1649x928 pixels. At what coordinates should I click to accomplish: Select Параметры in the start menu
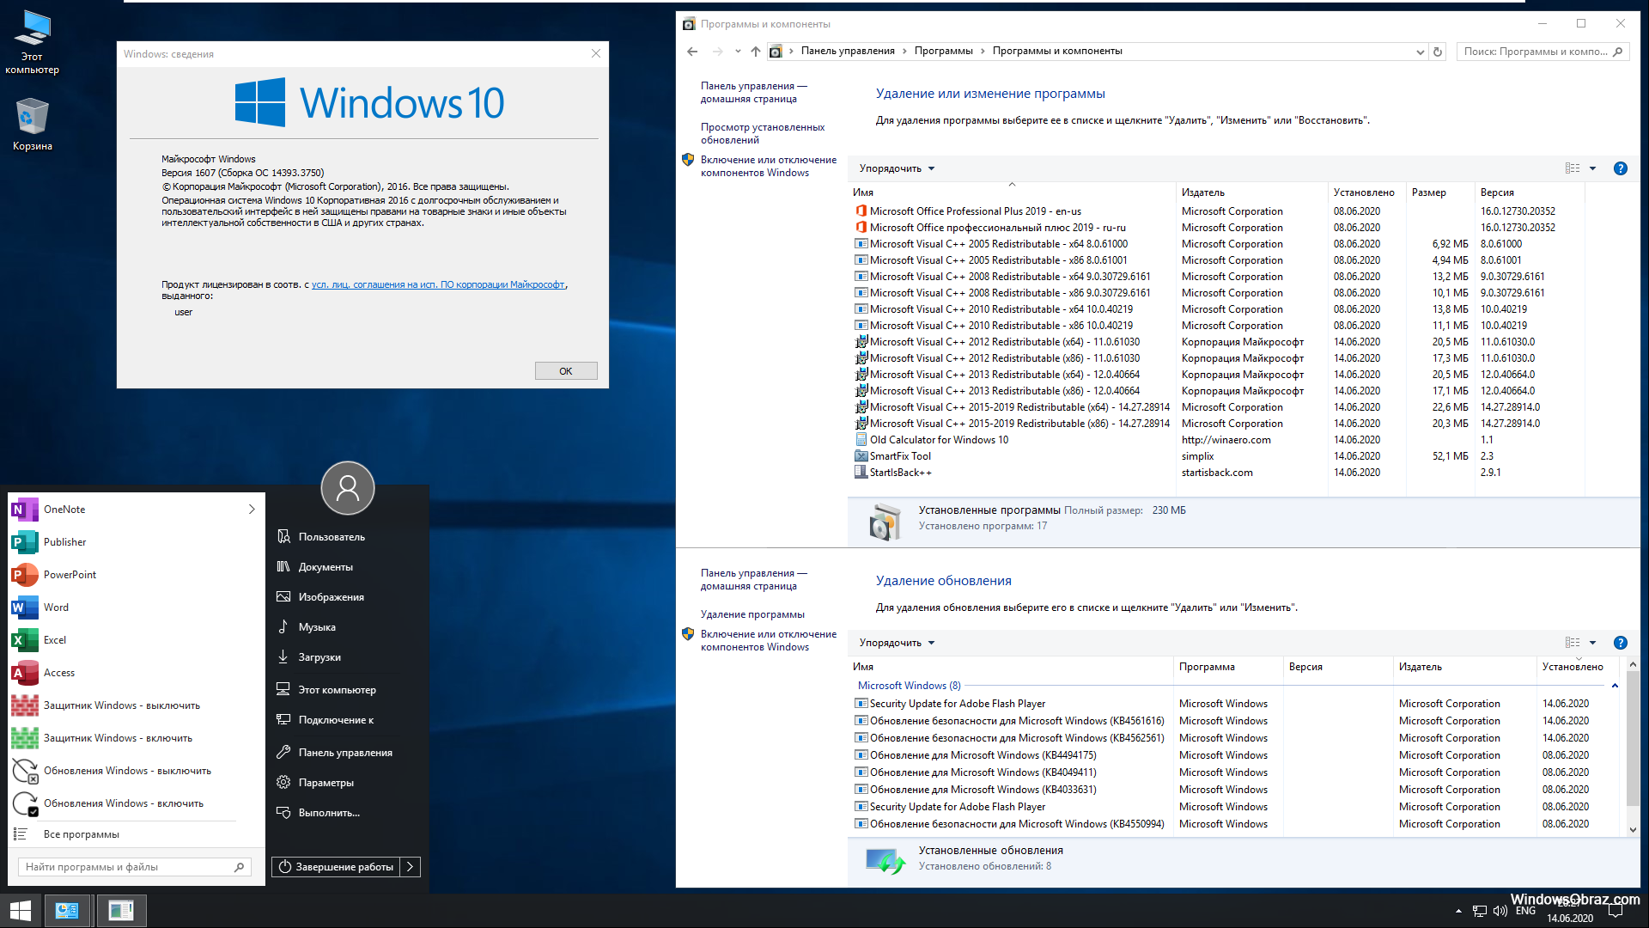click(x=326, y=783)
